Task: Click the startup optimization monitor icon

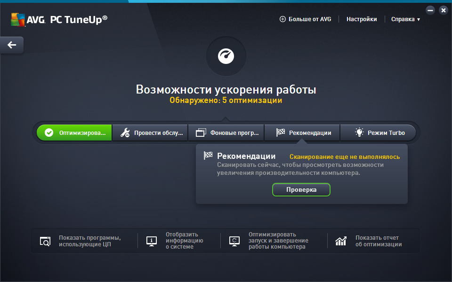Action: (234, 241)
